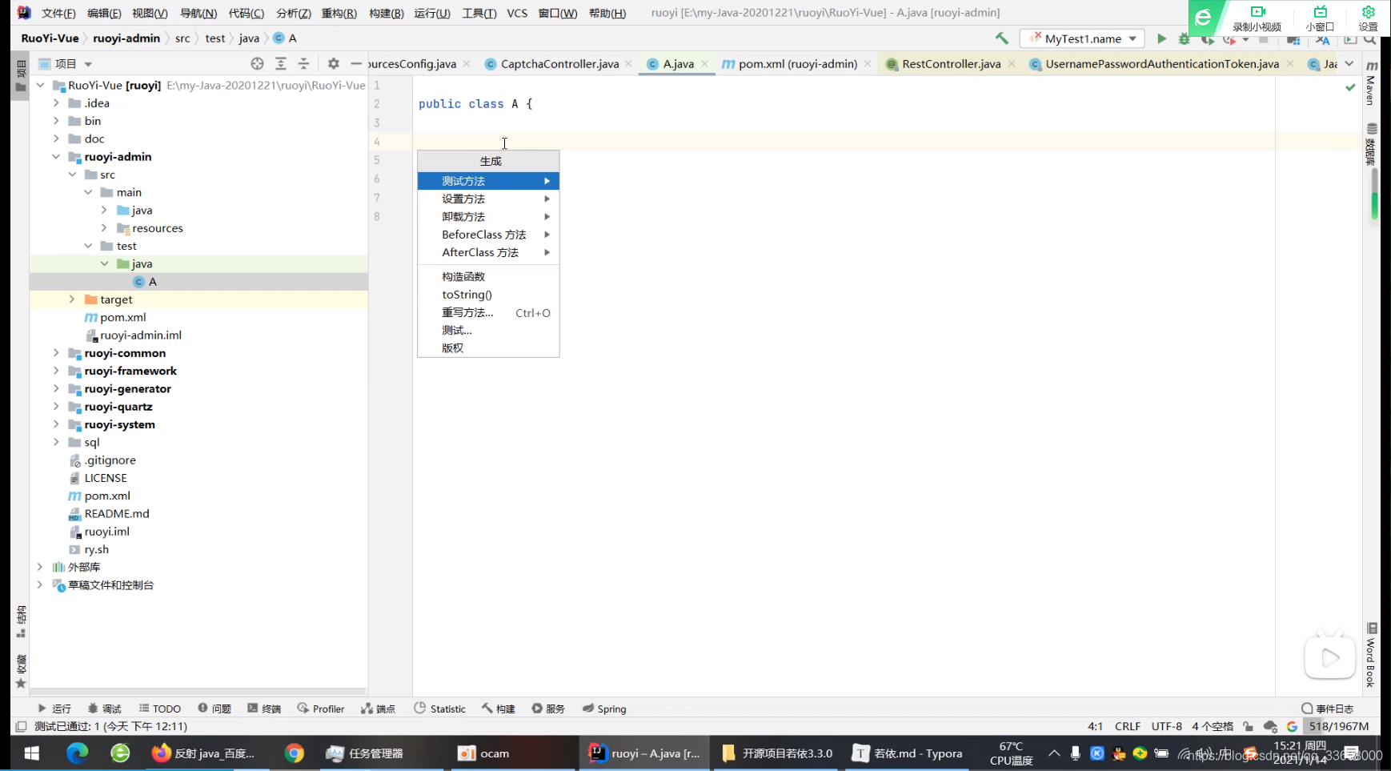This screenshot has height=771, width=1391.
Task: Choose 设置方法 in the generate menu
Action: (488, 199)
